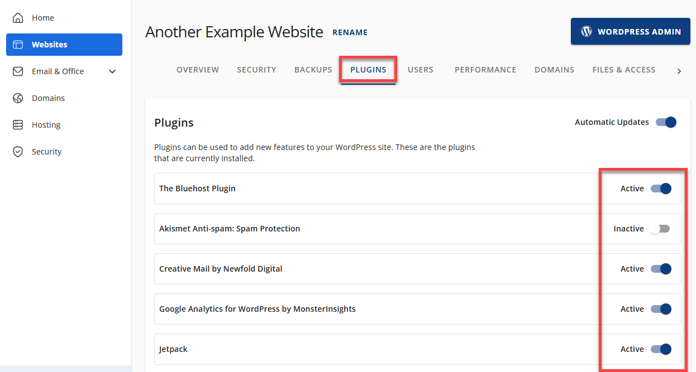
Task: Click the WordPress logo icon on admin button
Action: click(x=586, y=32)
